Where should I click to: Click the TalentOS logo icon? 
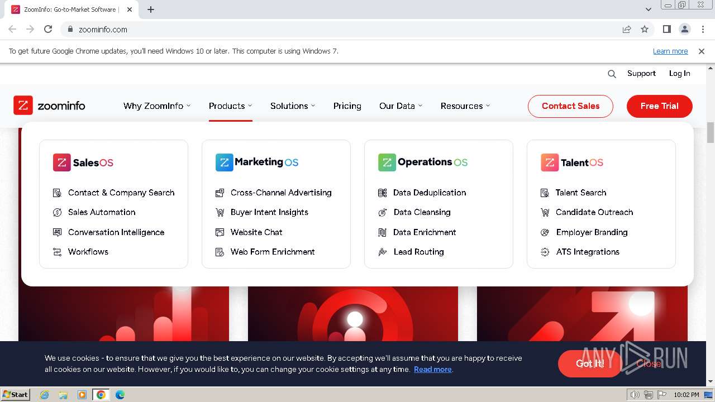click(549, 162)
